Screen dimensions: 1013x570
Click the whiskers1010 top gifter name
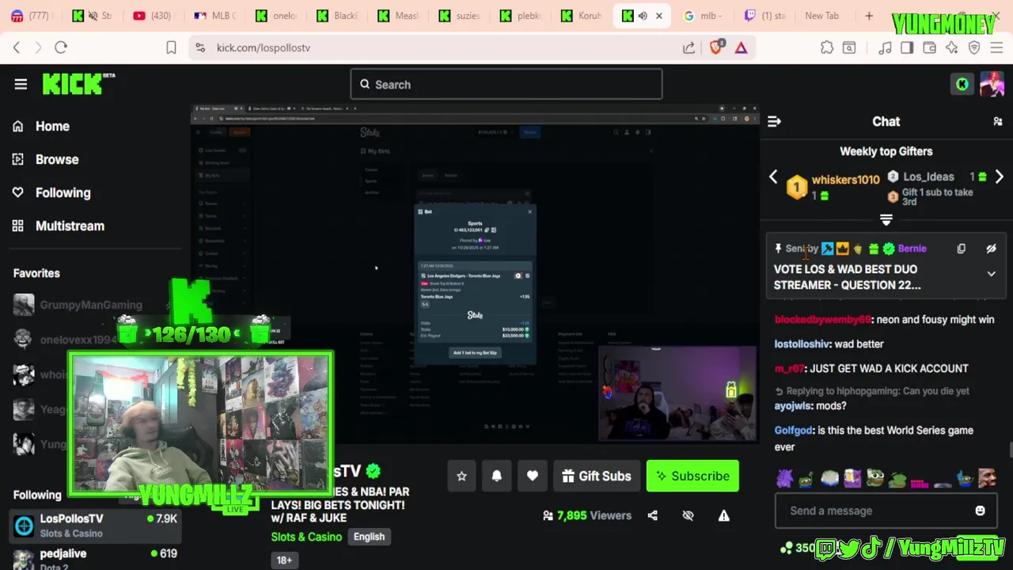[x=845, y=180]
